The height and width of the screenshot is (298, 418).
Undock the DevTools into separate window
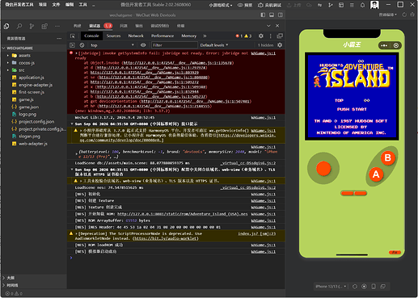click(x=280, y=36)
